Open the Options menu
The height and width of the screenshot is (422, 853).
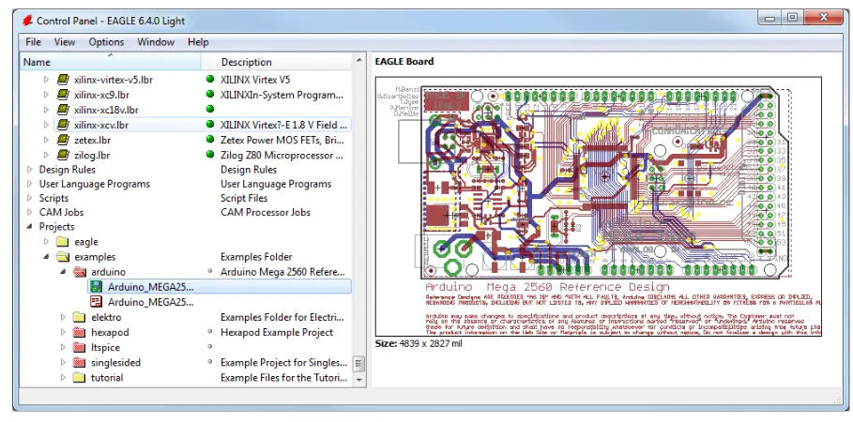click(106, 42)
